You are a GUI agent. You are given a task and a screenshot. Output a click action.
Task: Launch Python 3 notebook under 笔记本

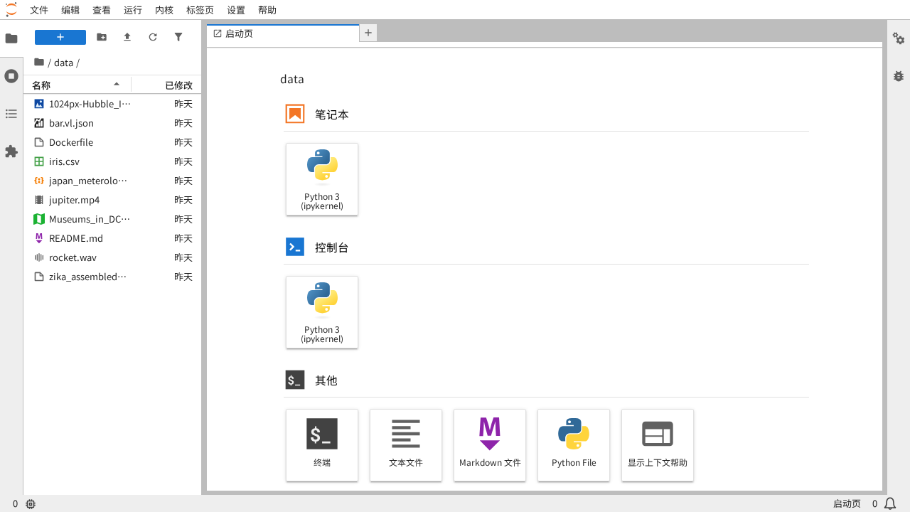tap(322, 179)
